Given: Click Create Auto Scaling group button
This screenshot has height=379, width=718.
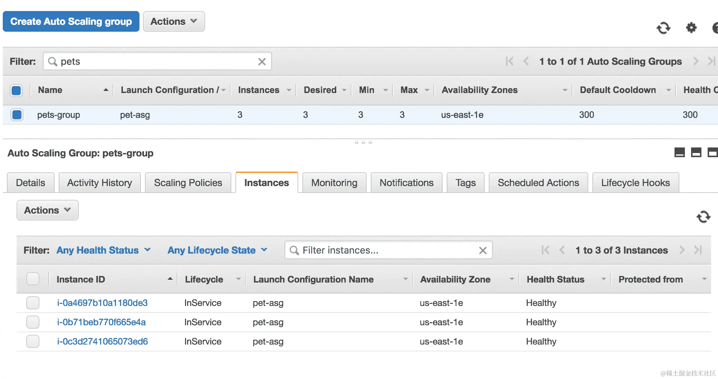Looking at the screenshot, I should pyautogui.click(x=71, y=21).
